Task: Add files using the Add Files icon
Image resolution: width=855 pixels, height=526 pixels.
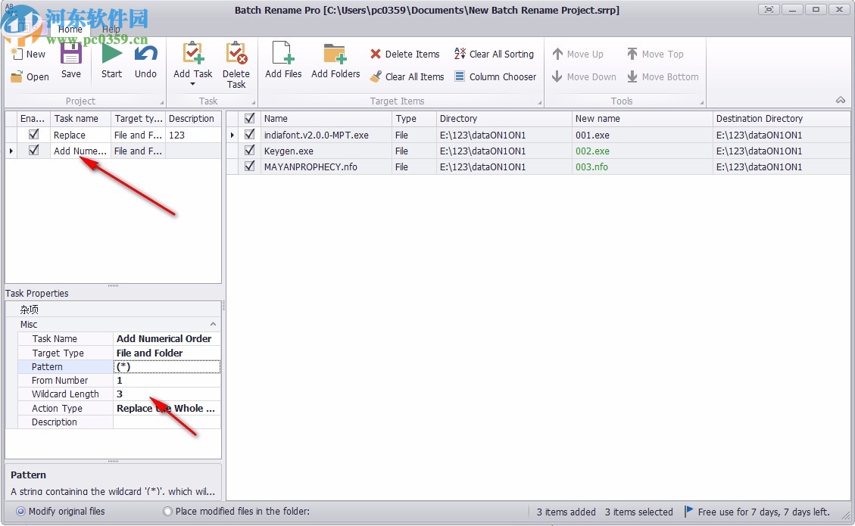Action: 283,54
